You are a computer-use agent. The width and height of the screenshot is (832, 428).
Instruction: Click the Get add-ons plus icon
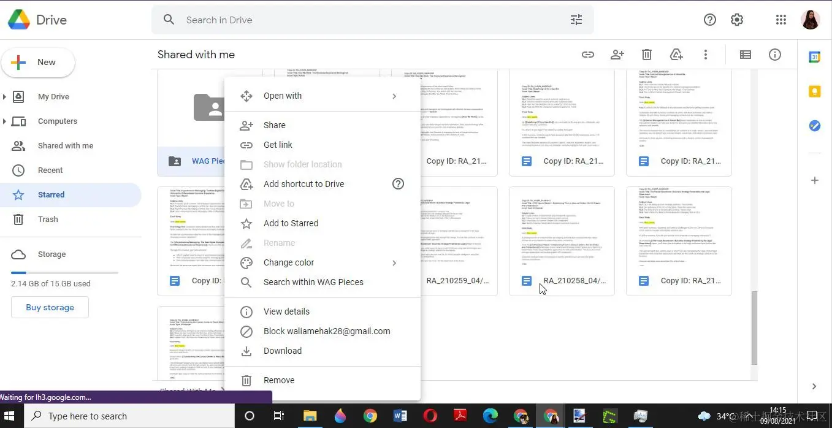coord(814,180)
